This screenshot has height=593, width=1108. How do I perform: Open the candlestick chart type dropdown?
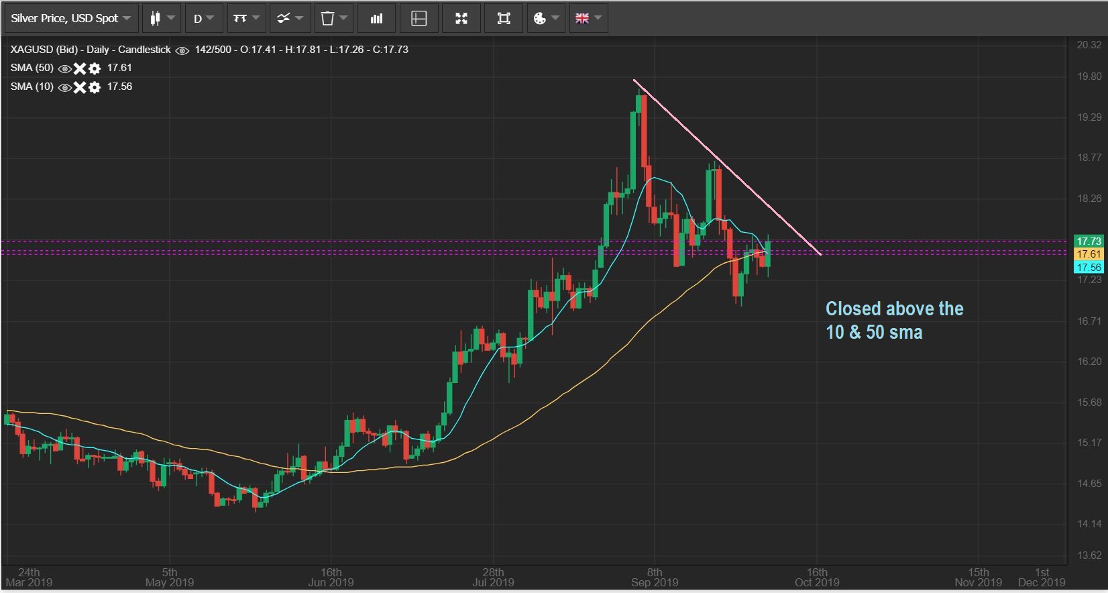click(162, 18)
